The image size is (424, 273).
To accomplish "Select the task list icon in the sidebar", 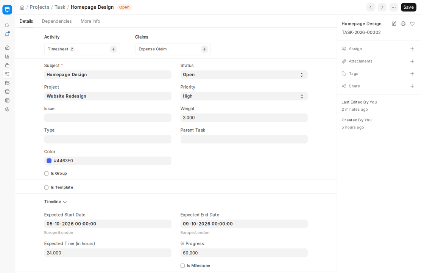I will 7,74.
